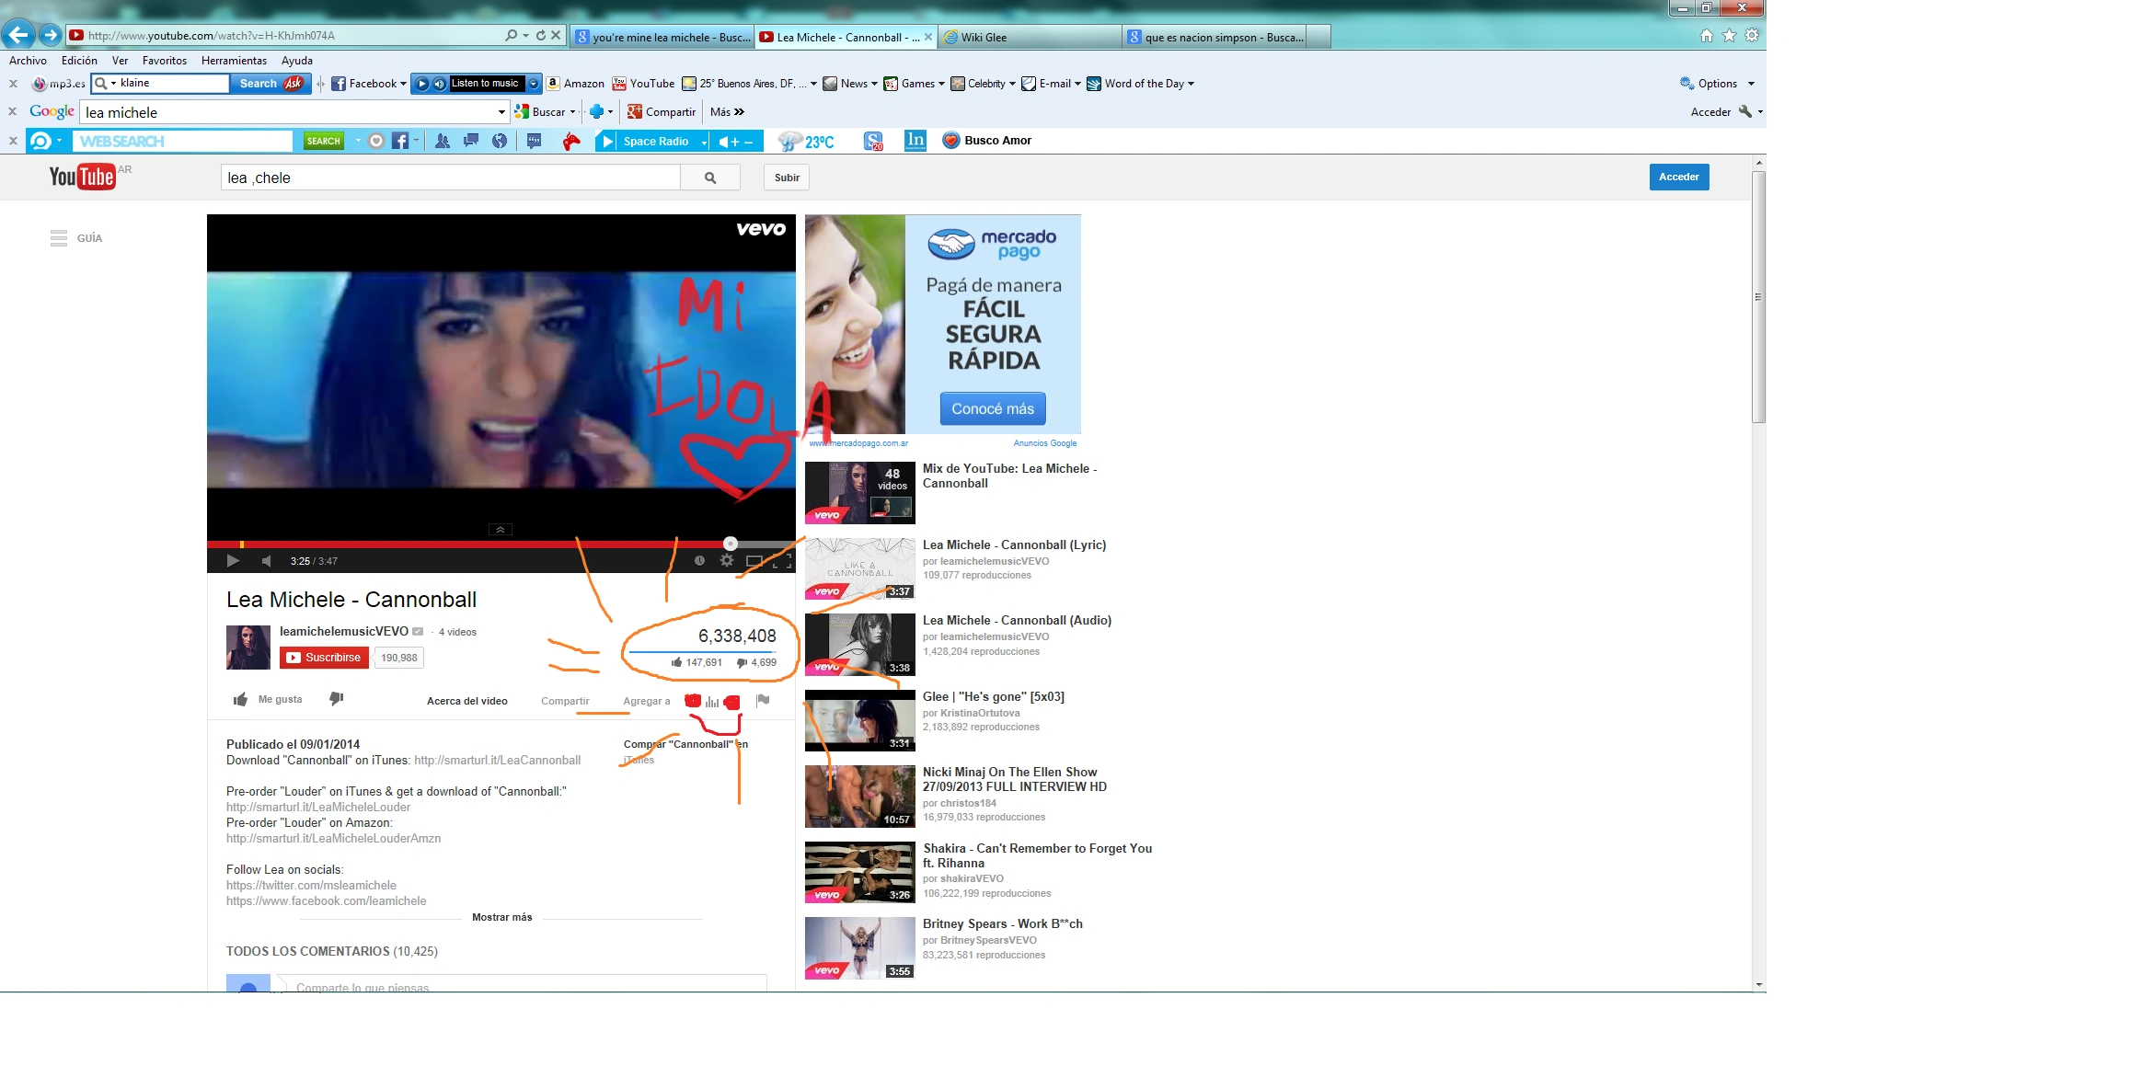Screen dimensions: 2153x1089
Task: Toggle Me gusta on the video
Action: [269, 699]
